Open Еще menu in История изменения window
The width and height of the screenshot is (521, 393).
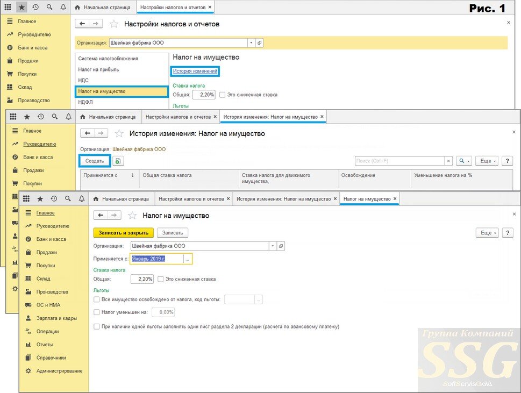point(488,161)
